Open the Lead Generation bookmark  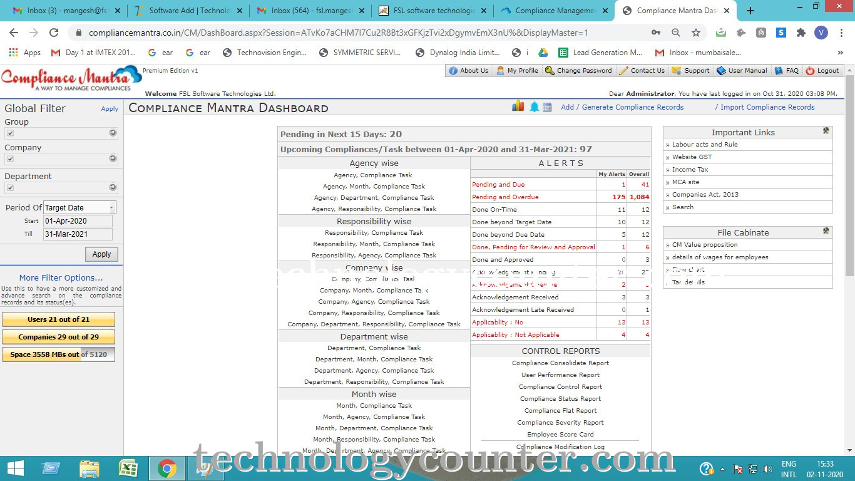600,53
